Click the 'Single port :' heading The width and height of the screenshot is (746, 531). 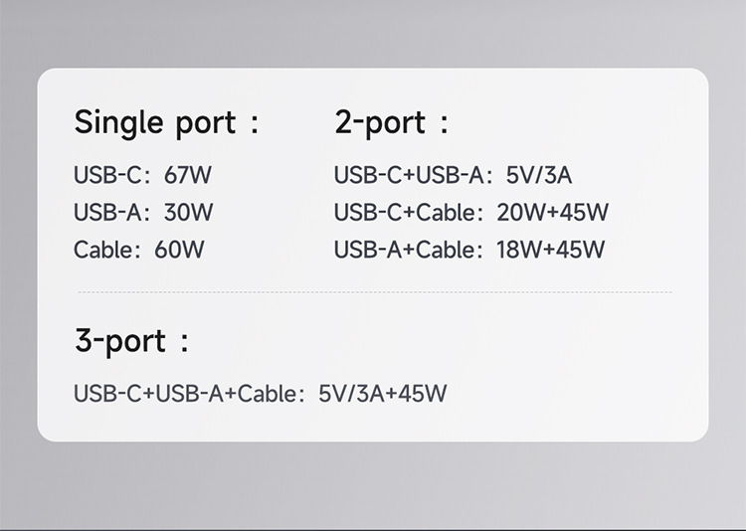[165, 123]
